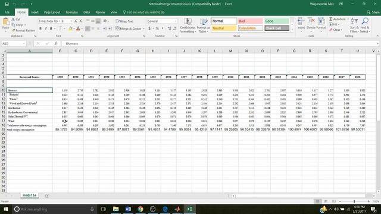Apply the Neutral cell style
This screenshot has height=214, width=381.
(224, 28)
